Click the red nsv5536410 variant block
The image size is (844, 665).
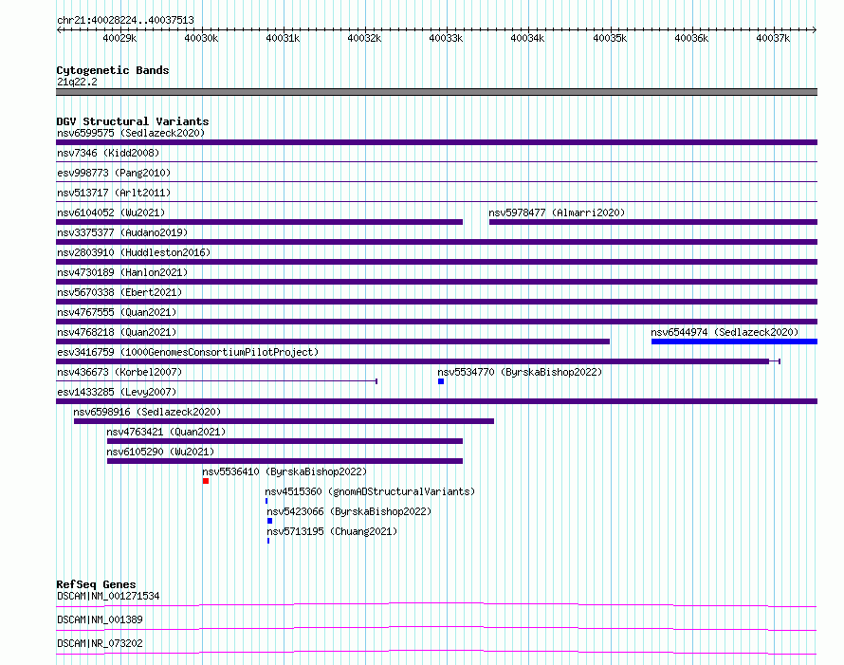[206, 481]
